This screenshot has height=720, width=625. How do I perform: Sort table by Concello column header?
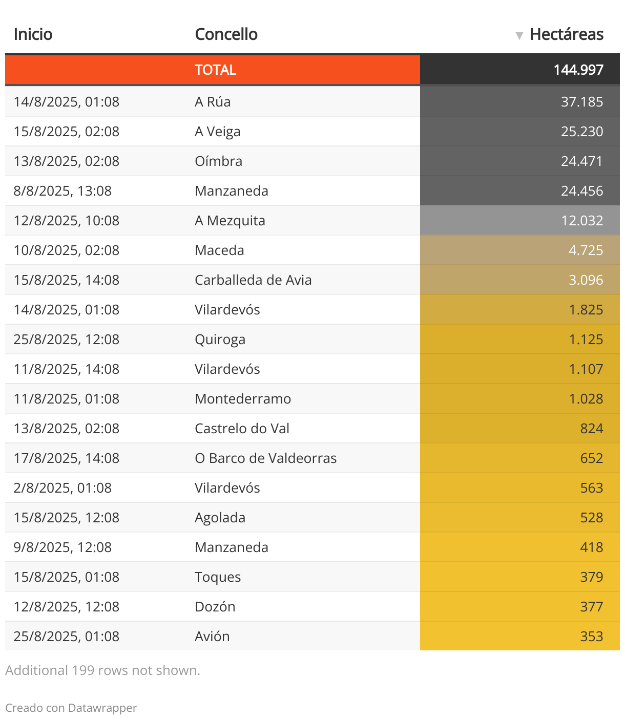(x=226, y=34)
